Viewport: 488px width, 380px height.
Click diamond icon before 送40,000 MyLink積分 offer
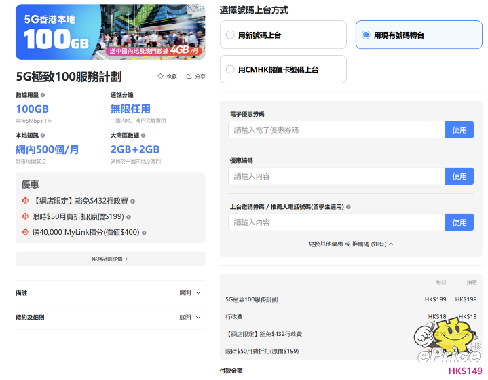coord(25,232)
